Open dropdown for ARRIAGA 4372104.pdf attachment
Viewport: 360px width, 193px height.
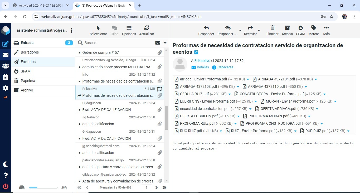click(316, 79)
